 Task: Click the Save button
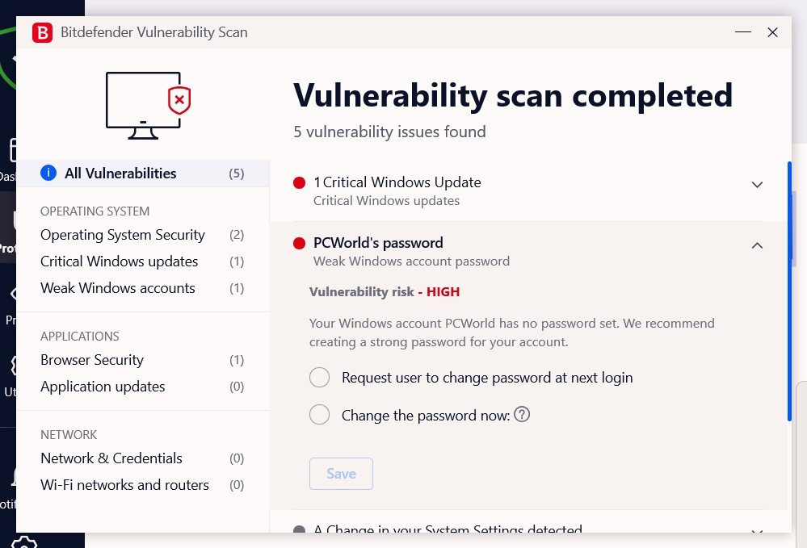(x=341, y=474)
